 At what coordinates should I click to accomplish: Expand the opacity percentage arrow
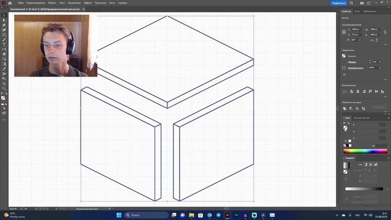380,68
